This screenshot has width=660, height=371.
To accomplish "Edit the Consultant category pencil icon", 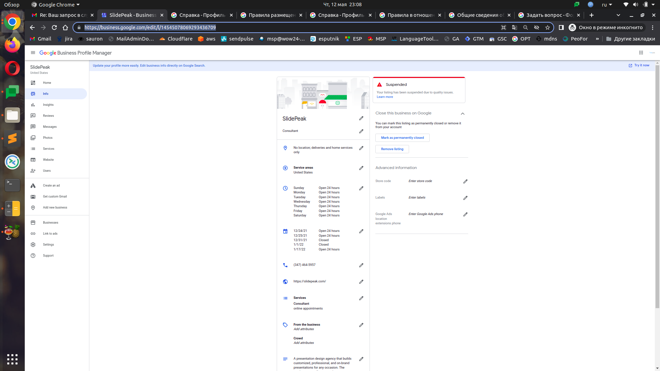I will 361,131.
